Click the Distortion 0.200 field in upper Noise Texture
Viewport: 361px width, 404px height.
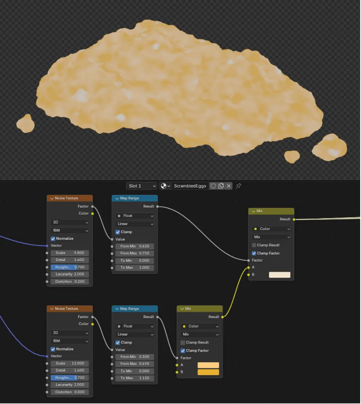[x=70, y=282]
